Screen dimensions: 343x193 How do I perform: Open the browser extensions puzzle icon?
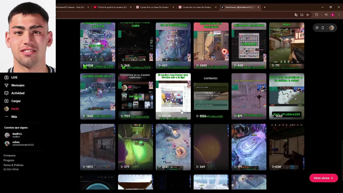click(x=317, y=15)
